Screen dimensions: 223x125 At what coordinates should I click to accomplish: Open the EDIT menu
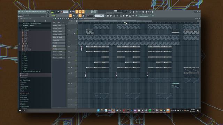22,12
